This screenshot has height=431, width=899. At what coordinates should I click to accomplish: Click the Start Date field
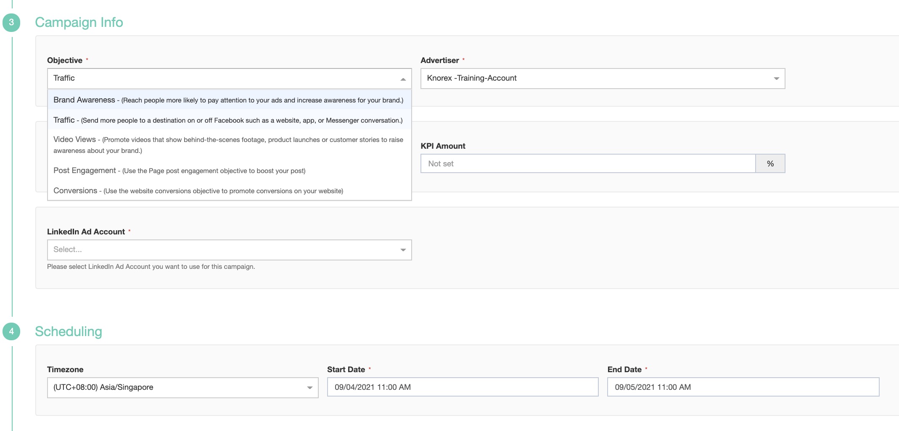coord(462,387)
